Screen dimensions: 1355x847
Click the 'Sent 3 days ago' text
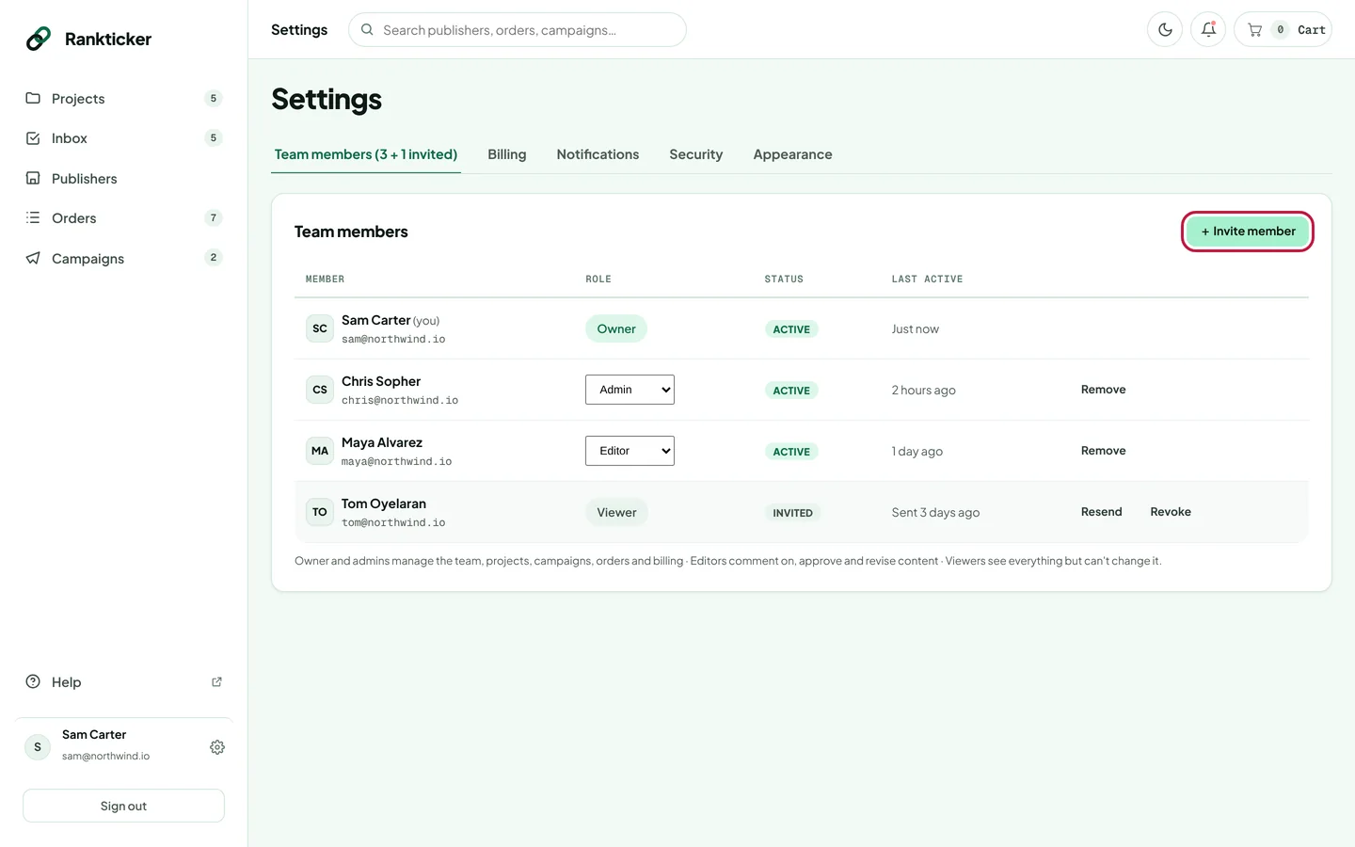pos(935,513)
